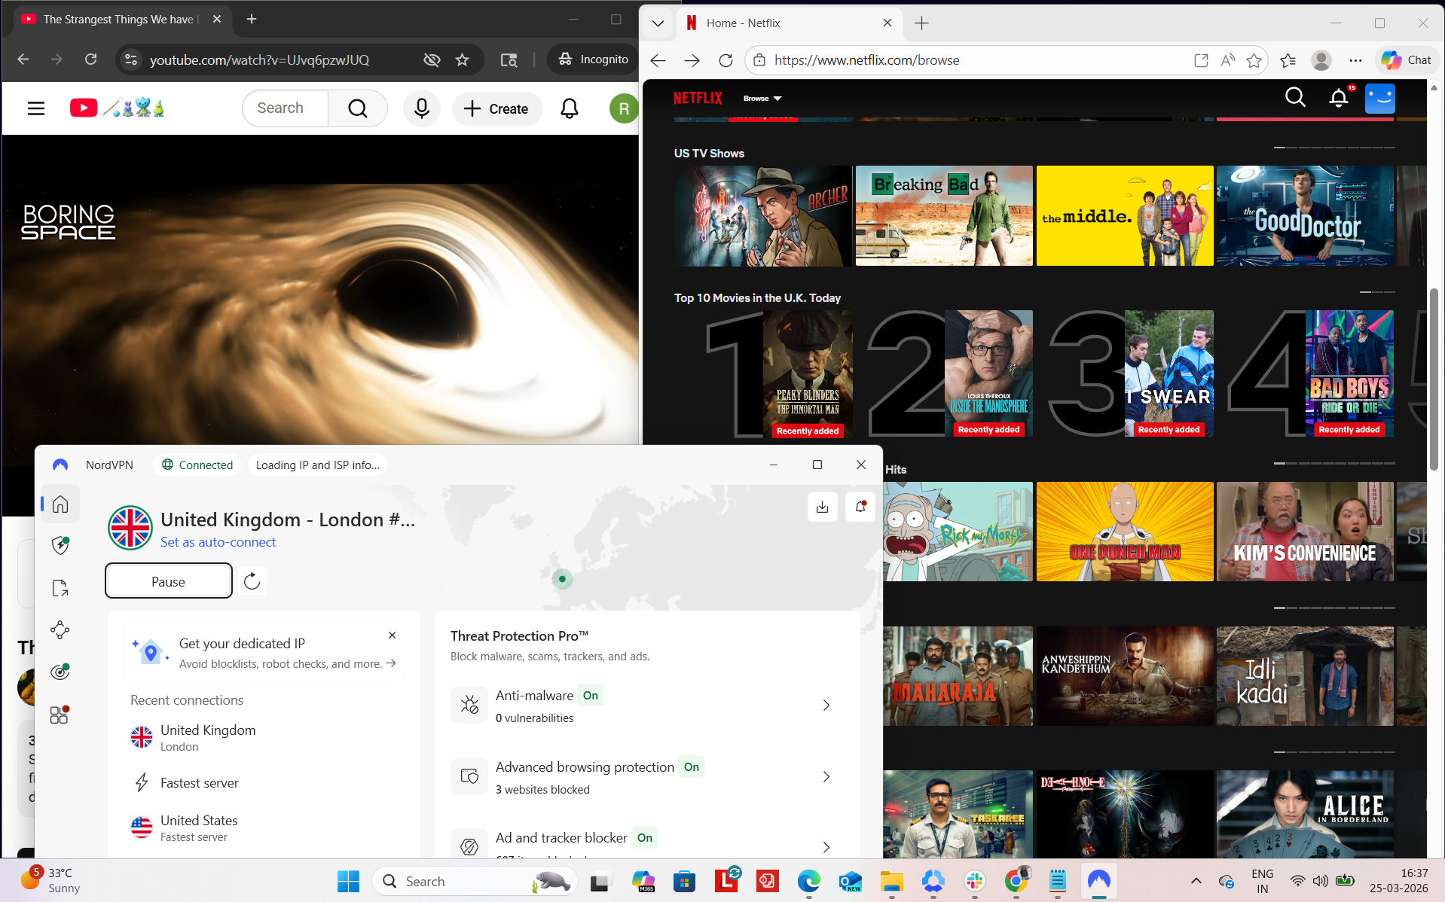
Task: Expand the Edge tab search chevron
Action: click(657, 23)
